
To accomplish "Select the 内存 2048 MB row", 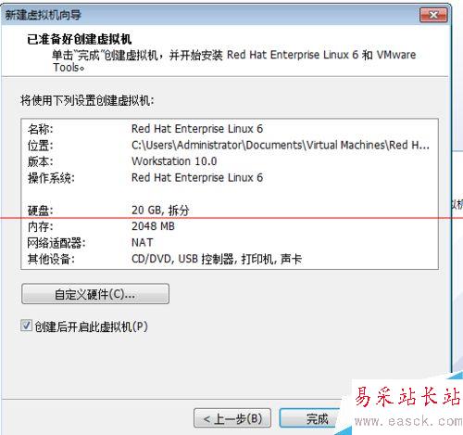I will point(230,226).
